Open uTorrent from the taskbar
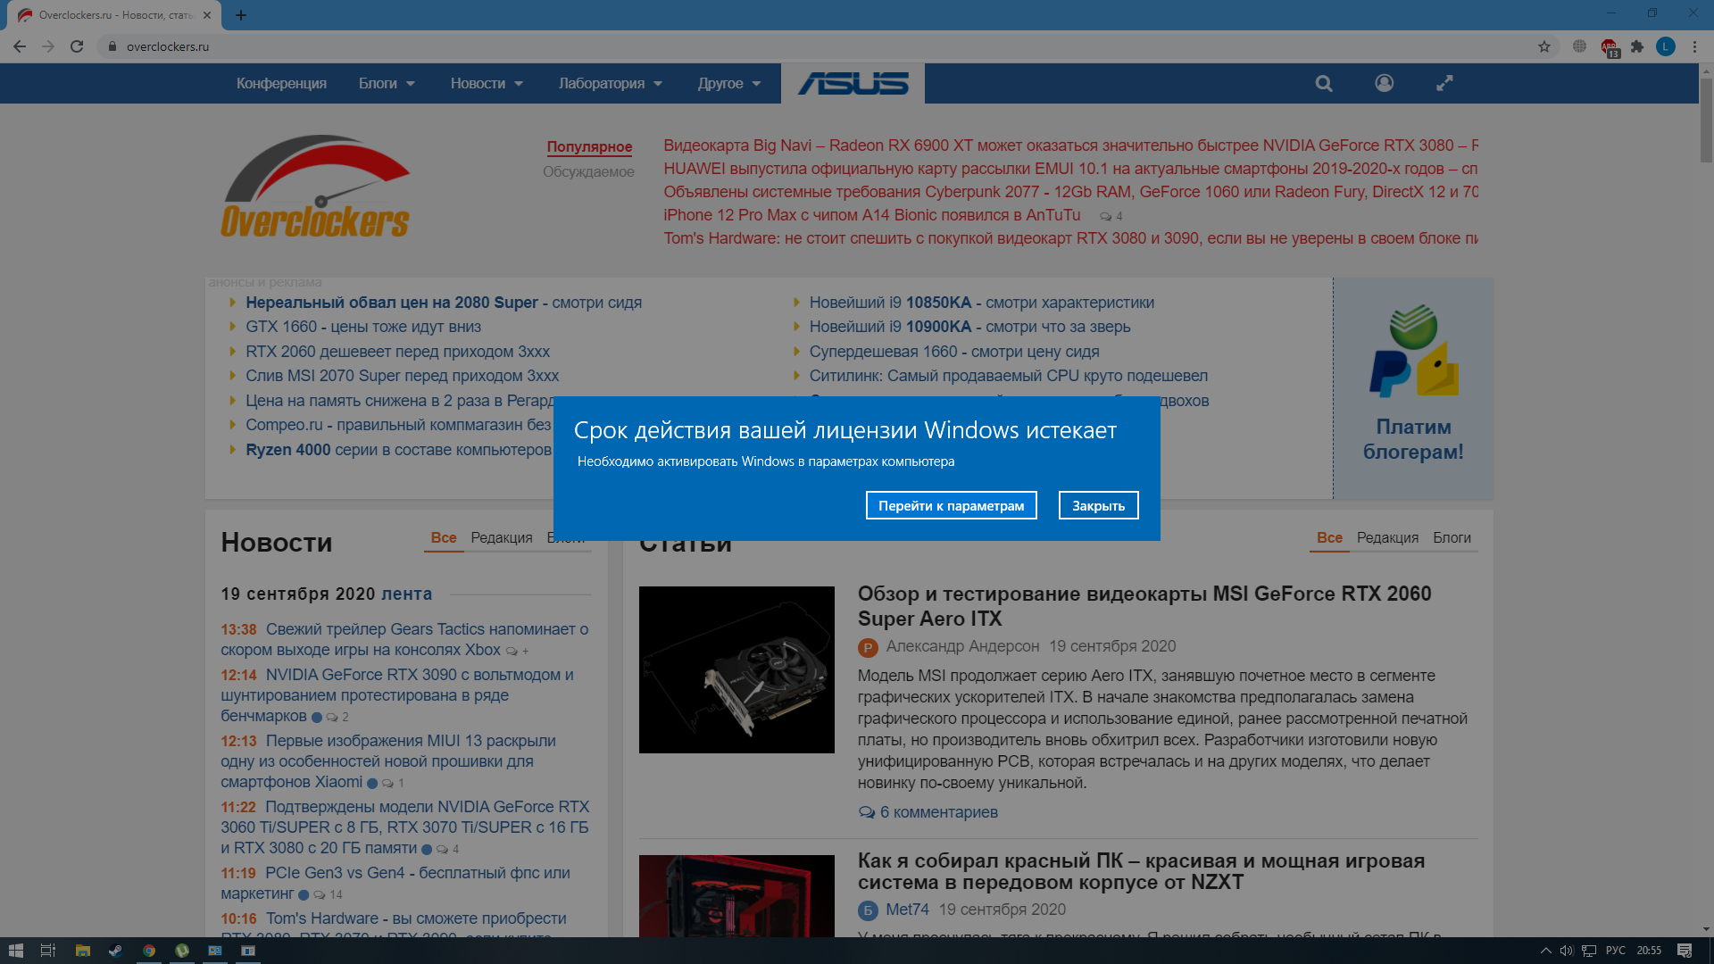1714x964 pixels. (x=182, y=951)
